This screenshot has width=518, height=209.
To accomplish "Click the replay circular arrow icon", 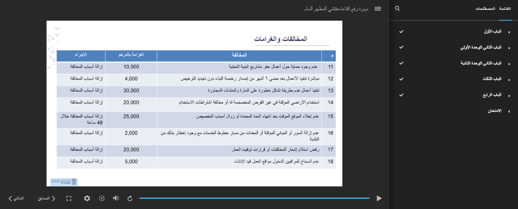I will pos(130,198).
